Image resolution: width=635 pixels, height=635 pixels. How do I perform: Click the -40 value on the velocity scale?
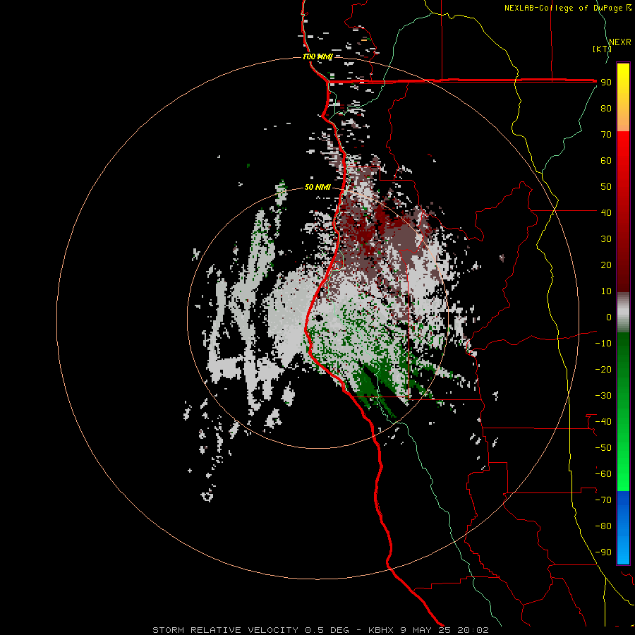[603, 422]
